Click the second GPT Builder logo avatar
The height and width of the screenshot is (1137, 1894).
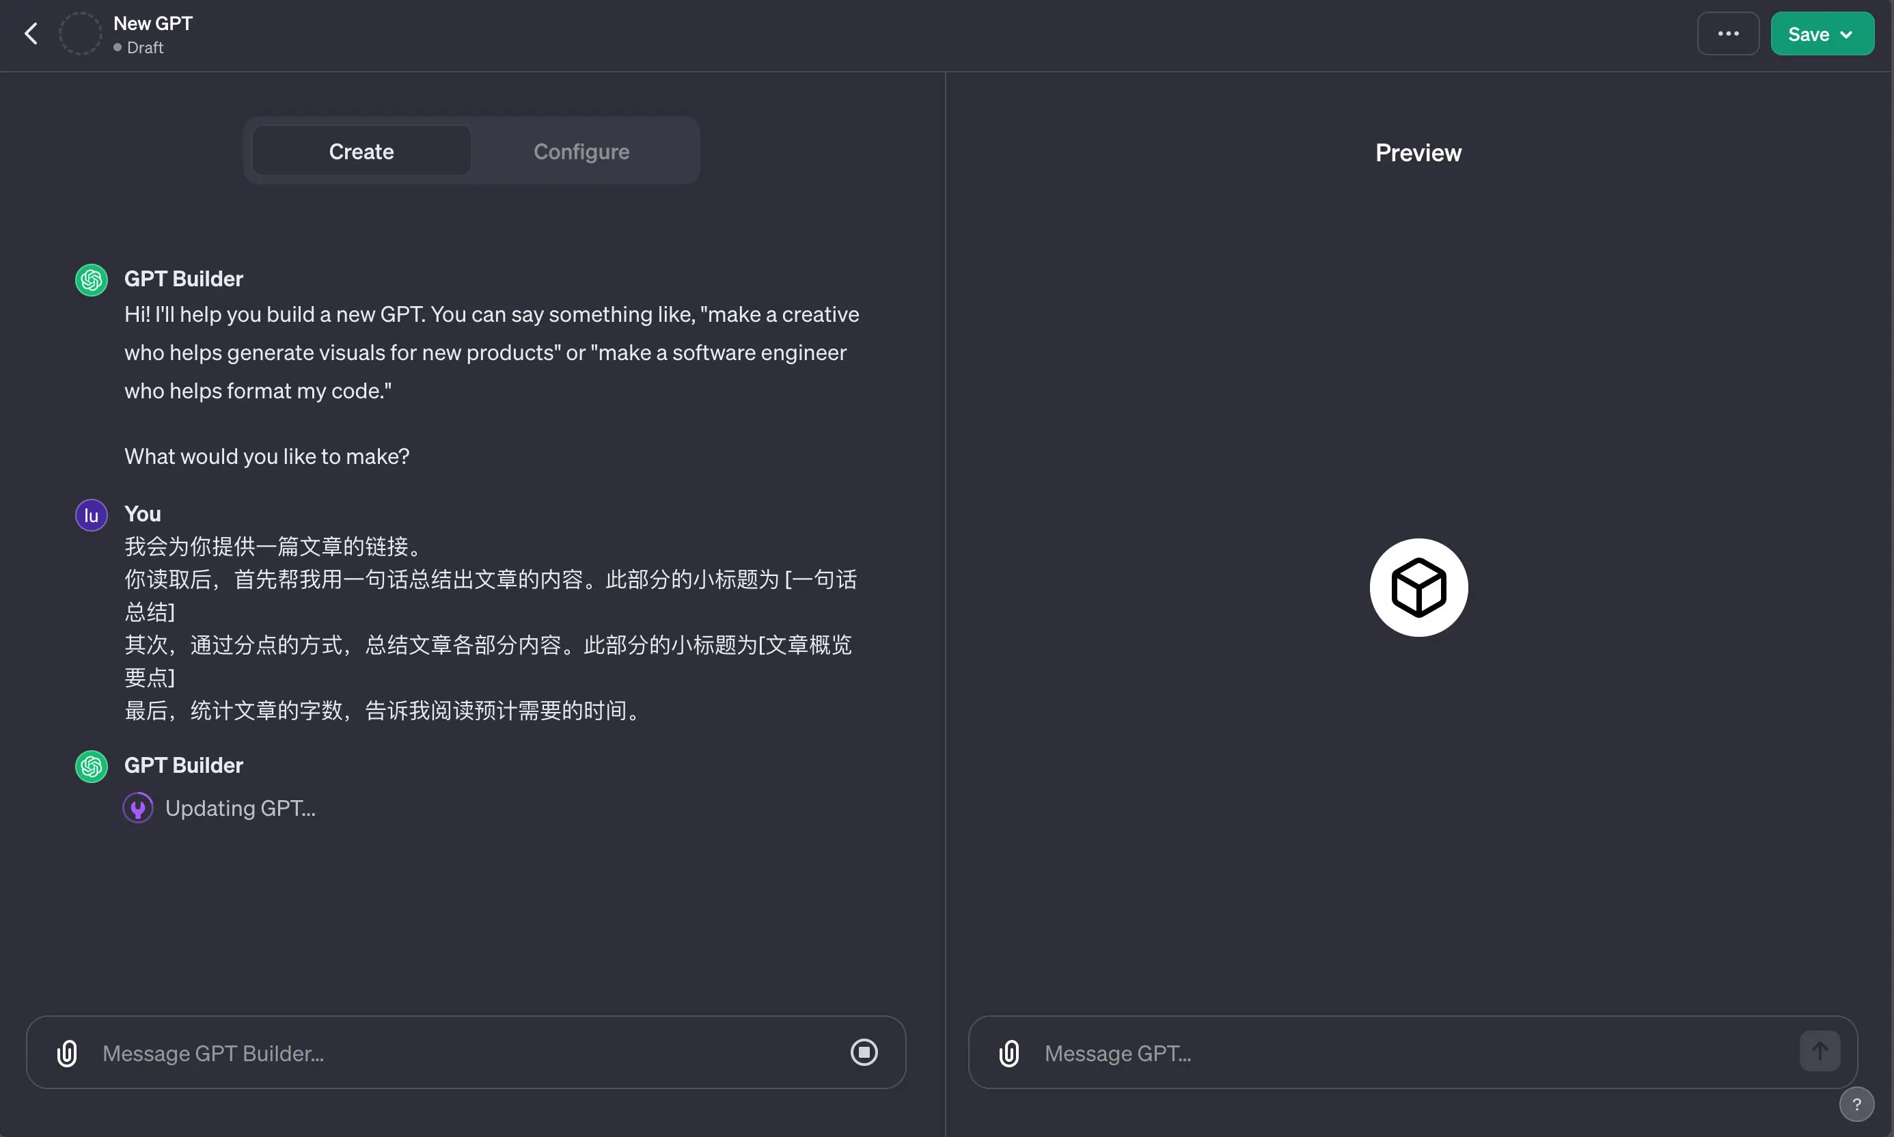click(91, 766)
